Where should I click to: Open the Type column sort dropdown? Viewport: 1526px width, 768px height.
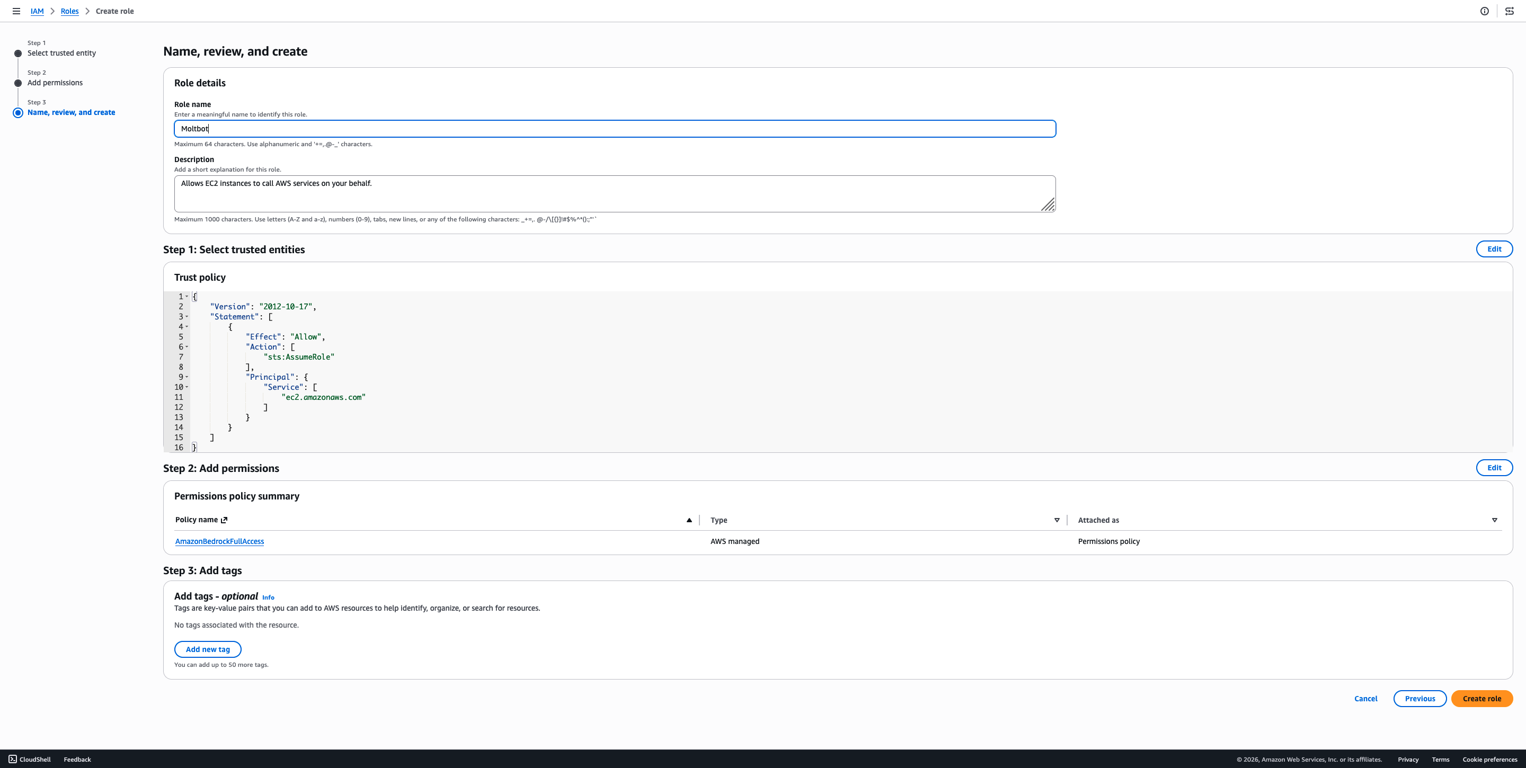point(1057,520)
